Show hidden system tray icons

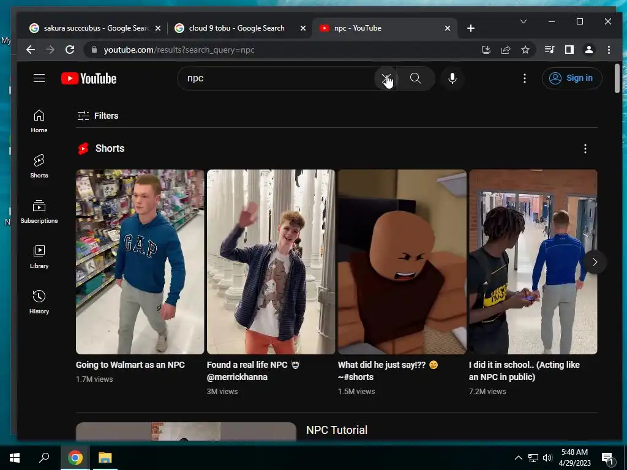pyautogui.click(x=518, y=458)
